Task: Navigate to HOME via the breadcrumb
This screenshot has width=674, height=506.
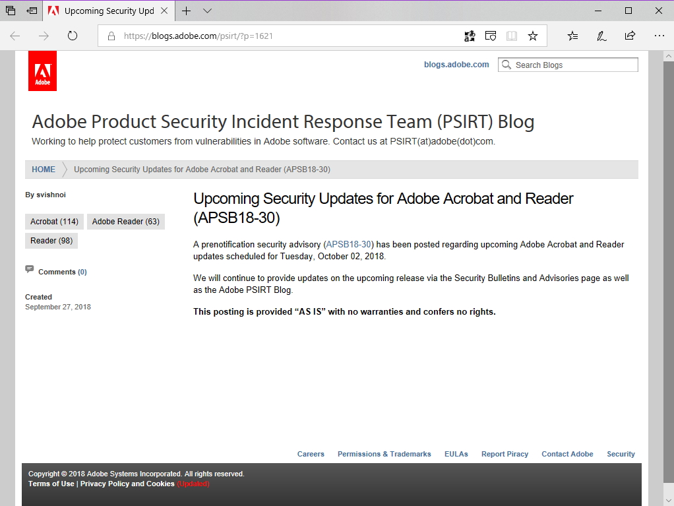Action: point(43,169)
